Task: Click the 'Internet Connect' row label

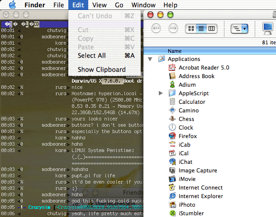Action: [x=200, y=188]
